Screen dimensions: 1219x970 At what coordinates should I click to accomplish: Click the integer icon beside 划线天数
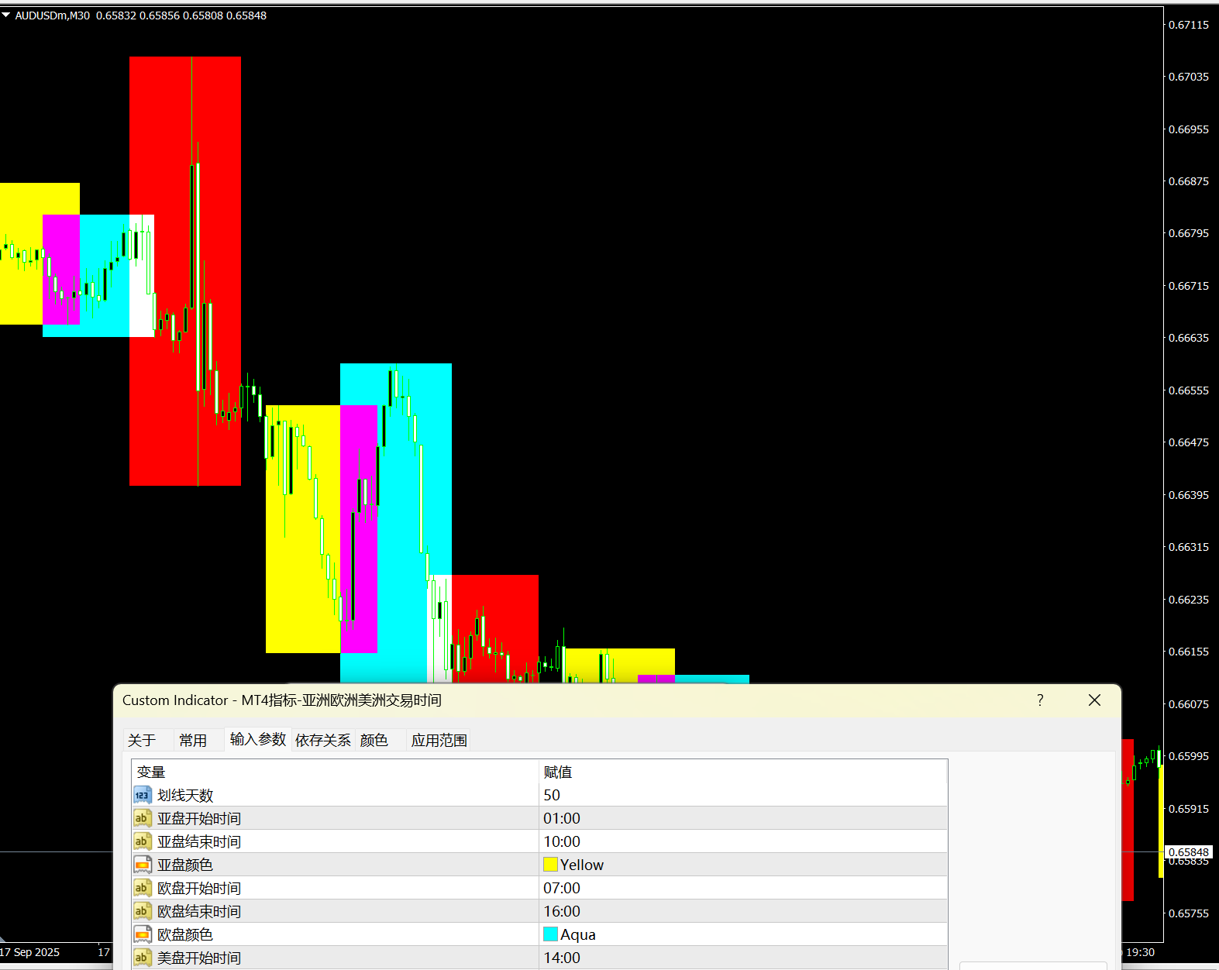tap(142, 795)
